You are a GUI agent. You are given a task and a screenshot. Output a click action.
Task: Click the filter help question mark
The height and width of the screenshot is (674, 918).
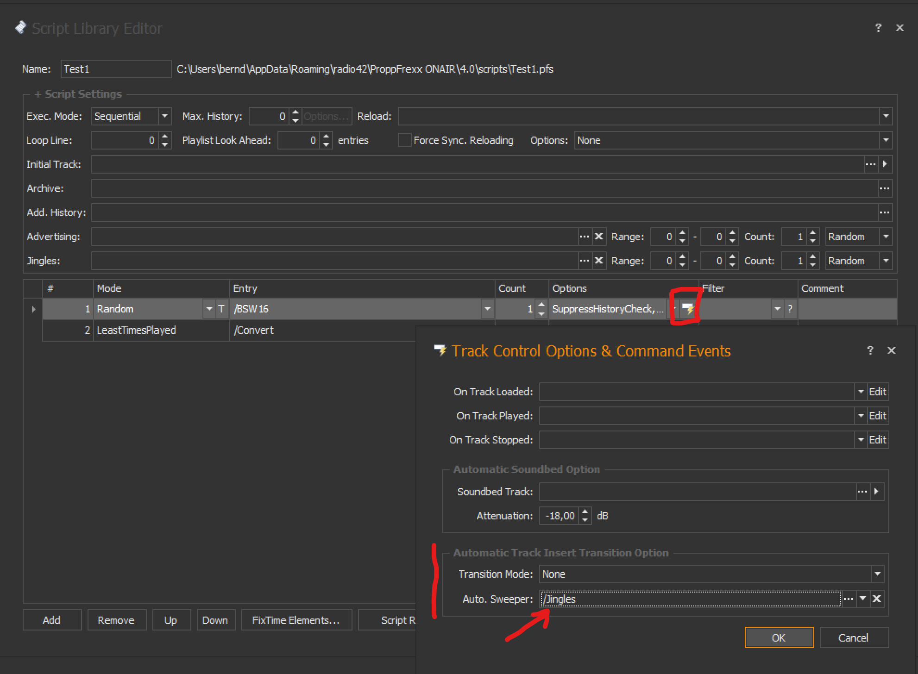pos(790,309)
